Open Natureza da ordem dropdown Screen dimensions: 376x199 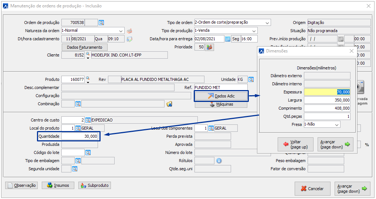click(121, 31)
